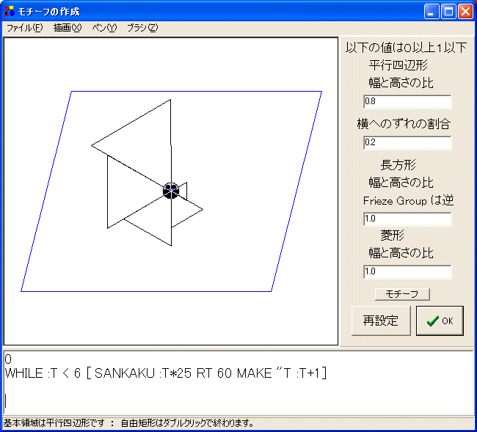Click the 長方形 ratio field under Frieze Group
477x432 pixels.
(407, 219)
